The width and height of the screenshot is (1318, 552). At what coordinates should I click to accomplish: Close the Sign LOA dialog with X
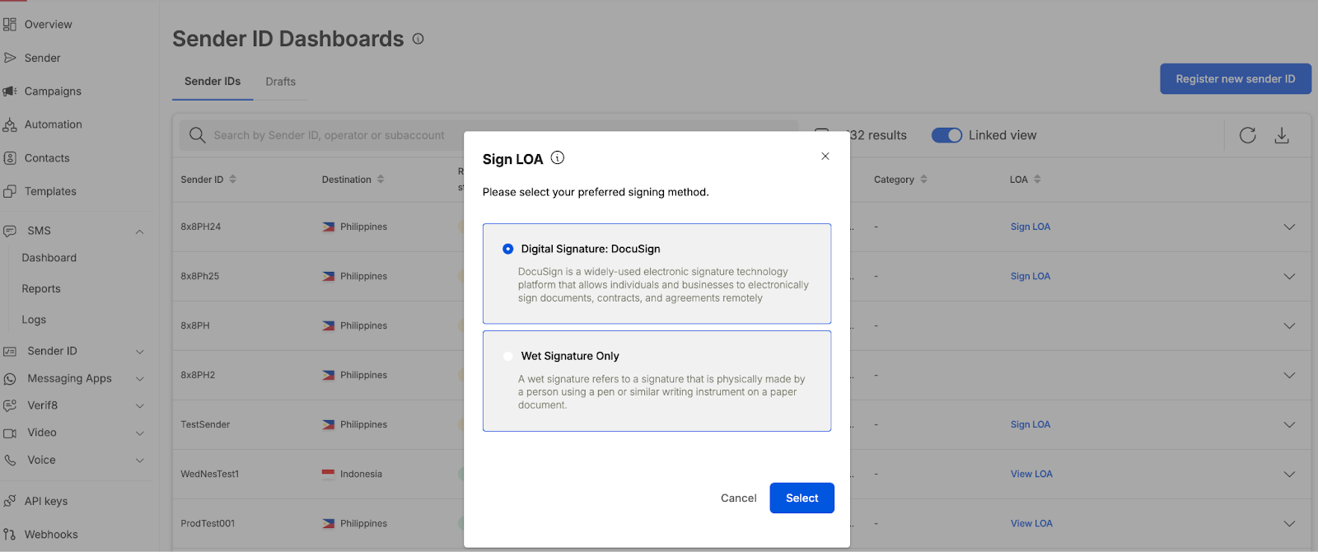tap(825, 157)
